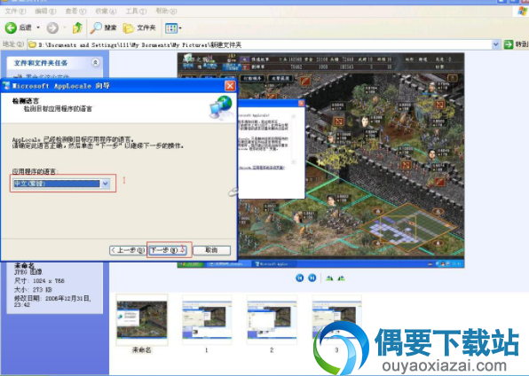Open the 收藏 menu

tap(106, 12)
